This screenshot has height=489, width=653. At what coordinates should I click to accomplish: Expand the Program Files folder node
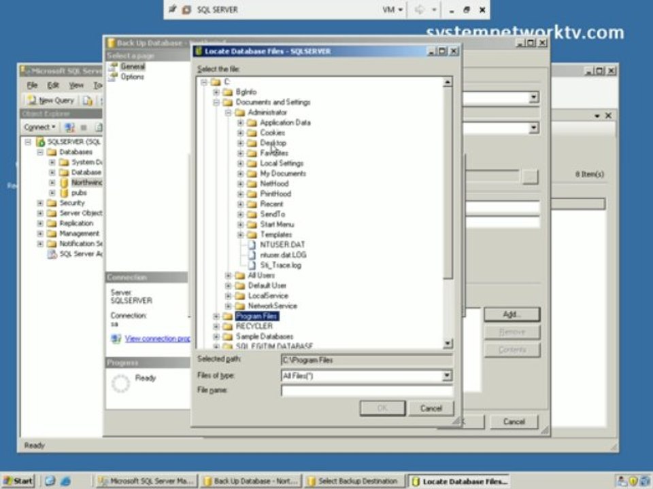click(216, 316)
